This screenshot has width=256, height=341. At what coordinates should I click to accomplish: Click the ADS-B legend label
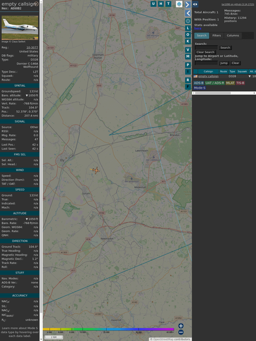click(x=199, y=83)
